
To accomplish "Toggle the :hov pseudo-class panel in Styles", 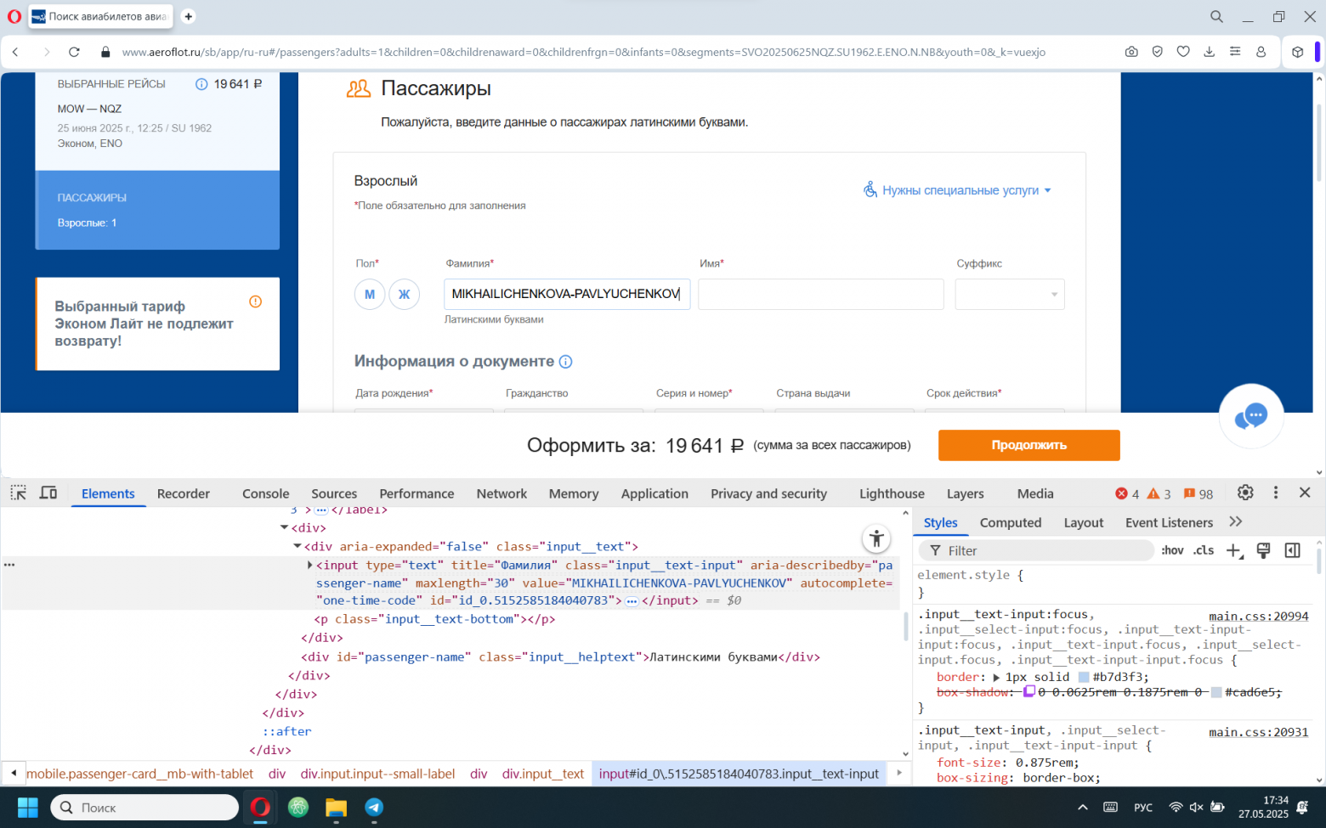I will tap(1172, 549).
